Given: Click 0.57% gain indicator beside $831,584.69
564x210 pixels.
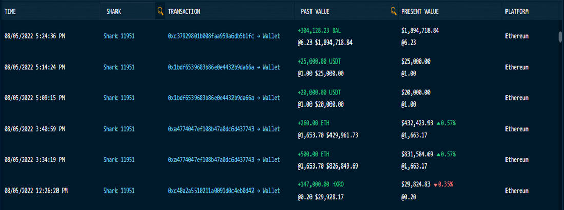Looking at the screenshot, I should (446, 154).
